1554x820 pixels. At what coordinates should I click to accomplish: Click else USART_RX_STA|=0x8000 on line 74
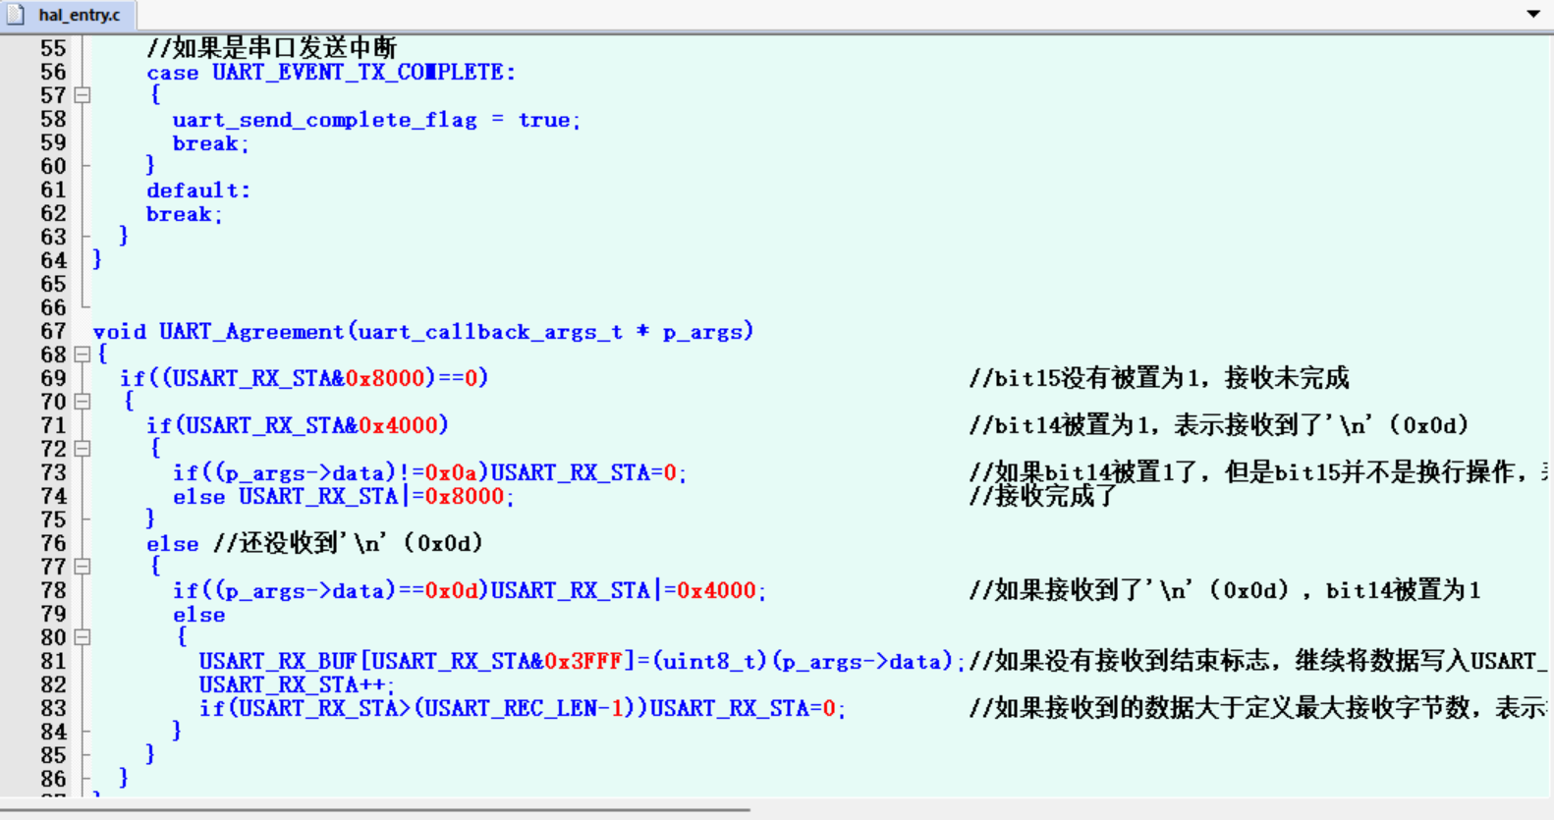(344, 496)
